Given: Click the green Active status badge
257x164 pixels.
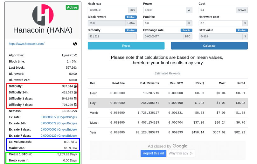Looking at the screenshot, I should pos(72,7).
